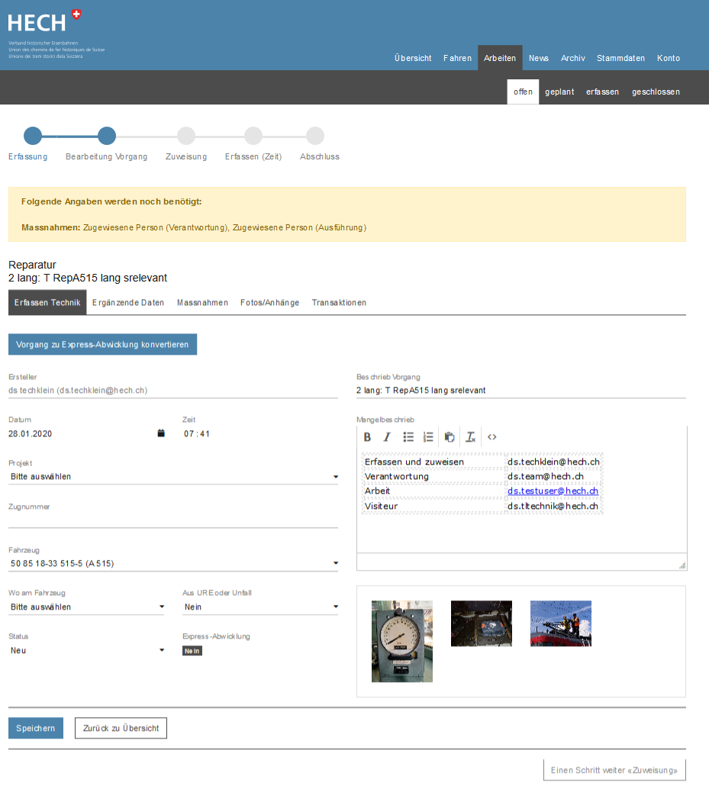Select the Zuweisung step in progress tracker
709x798 pixels.
tap(186, 137)
